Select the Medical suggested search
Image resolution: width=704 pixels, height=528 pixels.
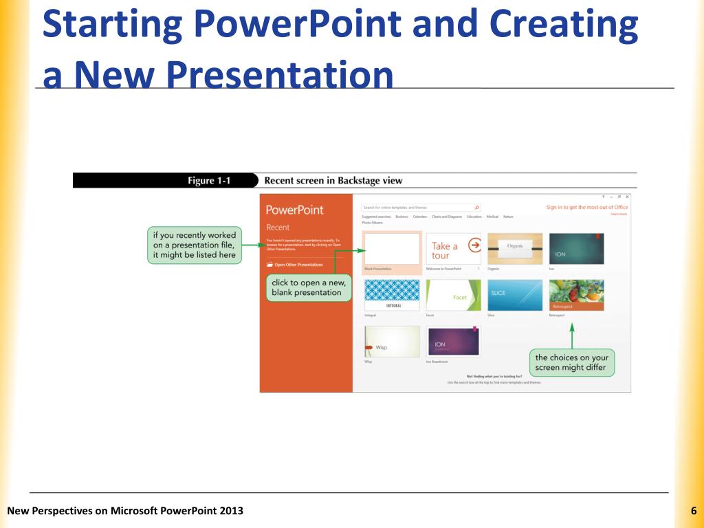[492, 217]
